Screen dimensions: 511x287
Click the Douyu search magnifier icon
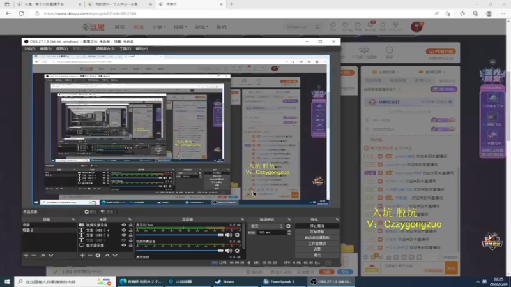(x=317, y=27)
